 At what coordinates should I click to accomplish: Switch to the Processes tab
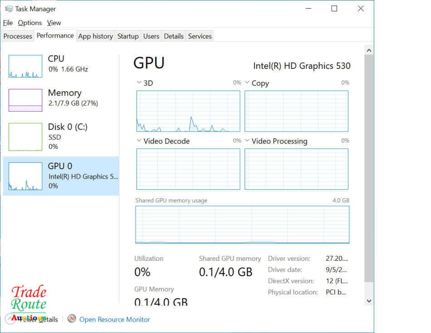point(17,36)
